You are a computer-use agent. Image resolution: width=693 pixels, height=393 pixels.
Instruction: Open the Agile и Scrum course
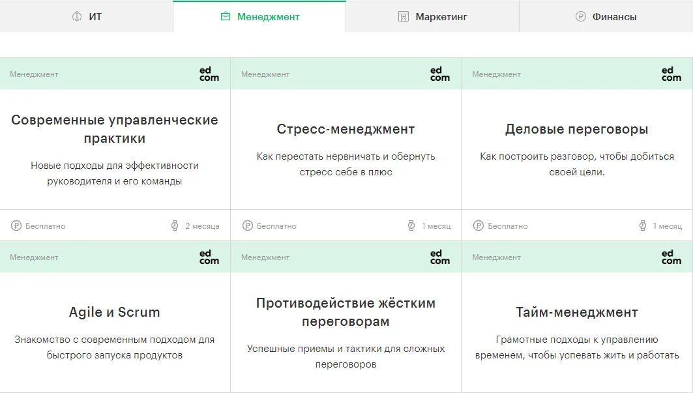tap(115, 312)
